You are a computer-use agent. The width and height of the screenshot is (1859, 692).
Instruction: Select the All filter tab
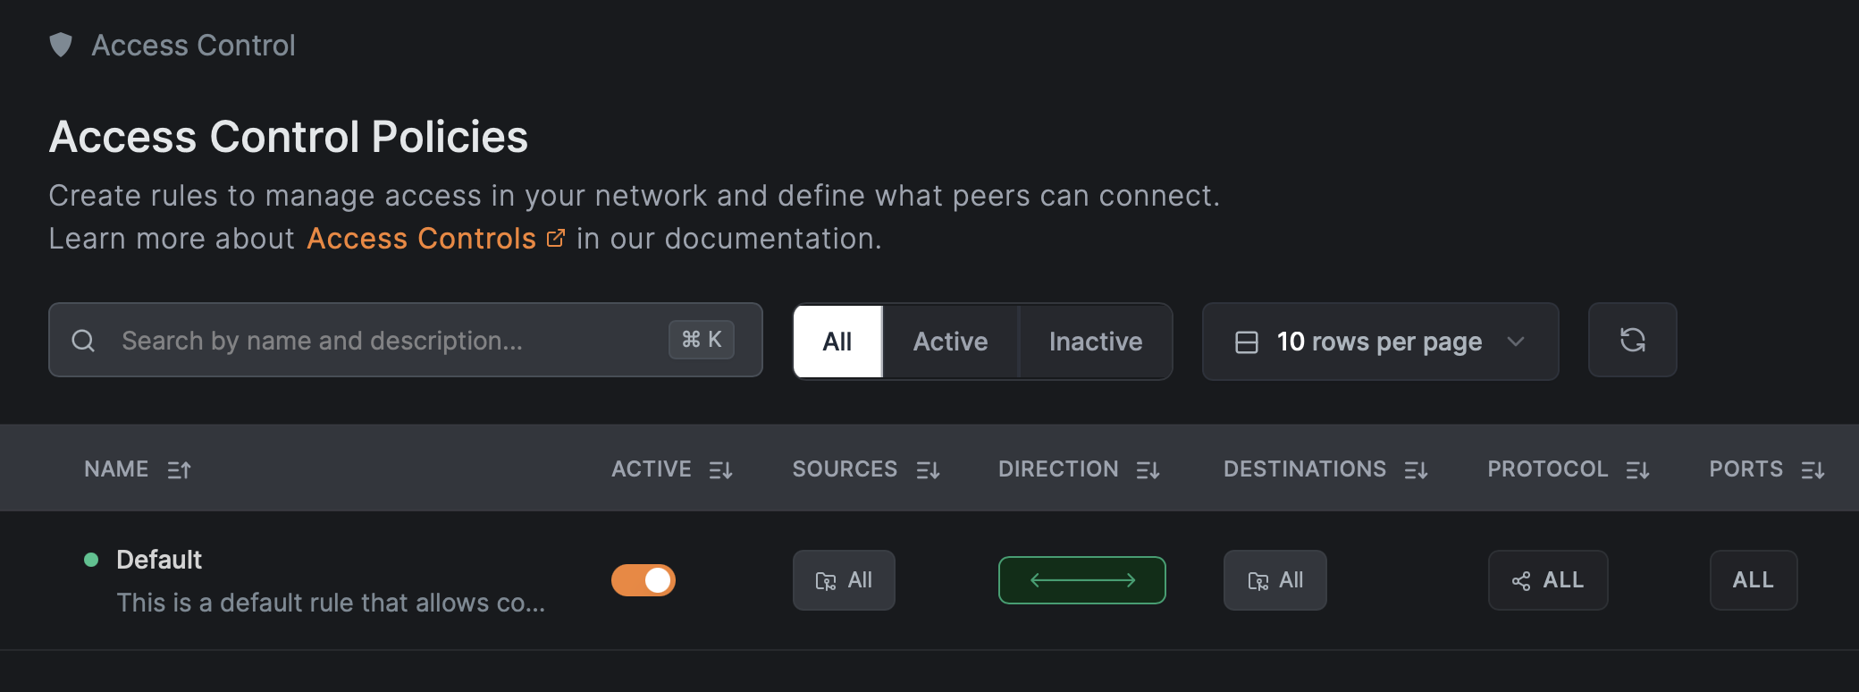(x=837, y=342)
